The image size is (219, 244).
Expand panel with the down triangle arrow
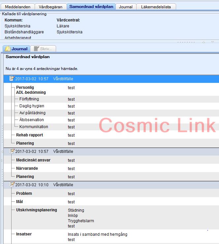[212, 42]
